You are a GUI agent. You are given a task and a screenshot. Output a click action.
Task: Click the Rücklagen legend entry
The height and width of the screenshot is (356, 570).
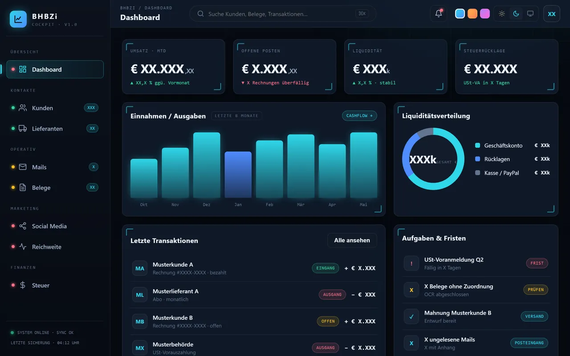coord(513,159)
